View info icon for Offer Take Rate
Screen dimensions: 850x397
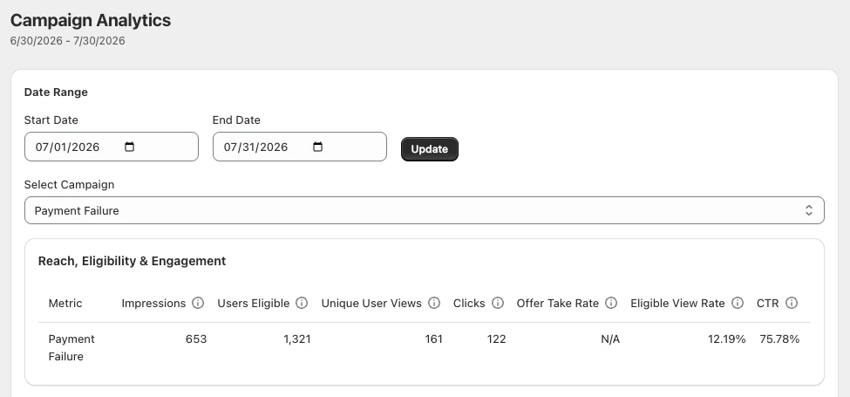pos(611,303)
